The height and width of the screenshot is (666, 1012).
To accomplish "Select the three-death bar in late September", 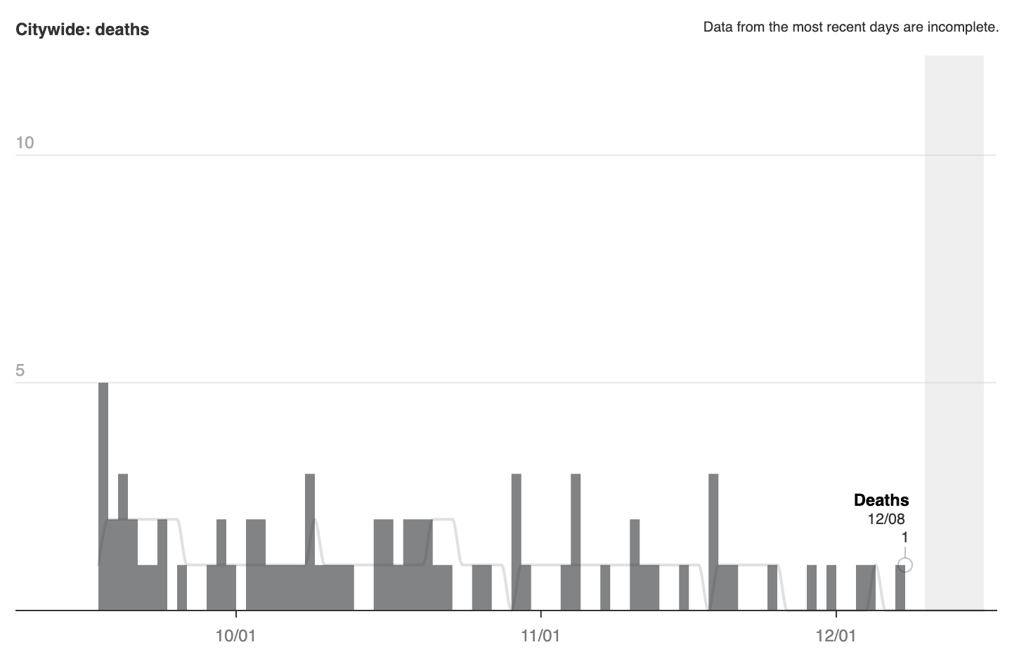I will pos(123,541).
